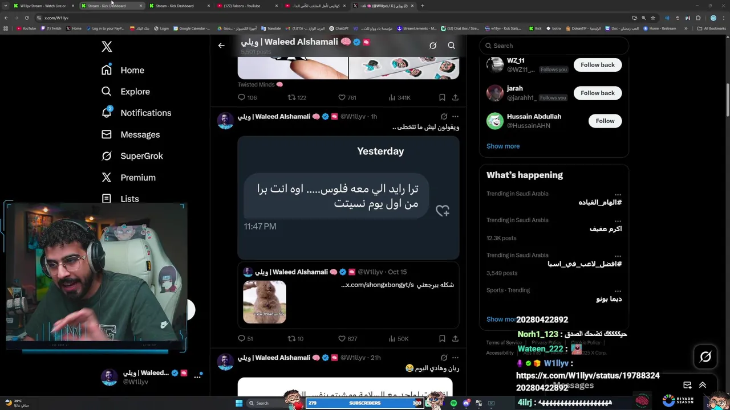Follow Hussain Abdullah
This screenshot has height=410, width=730.
(605, 121)
